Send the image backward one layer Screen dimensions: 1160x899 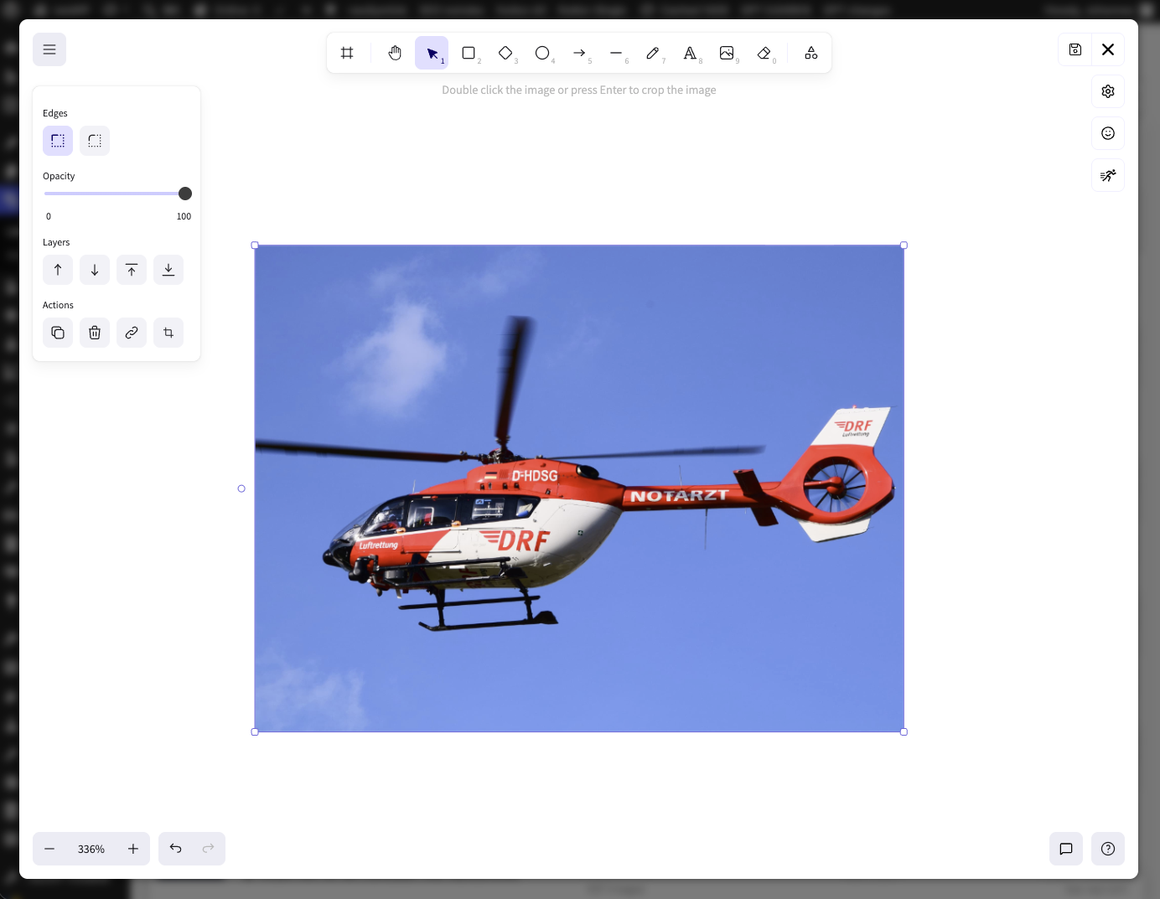pos(95,270)
